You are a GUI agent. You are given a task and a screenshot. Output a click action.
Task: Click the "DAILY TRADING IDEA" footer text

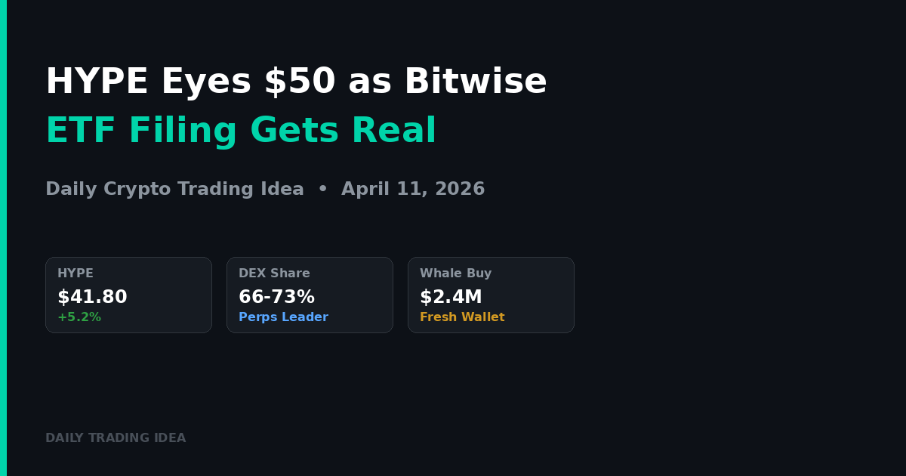click(x=116, y=438)
